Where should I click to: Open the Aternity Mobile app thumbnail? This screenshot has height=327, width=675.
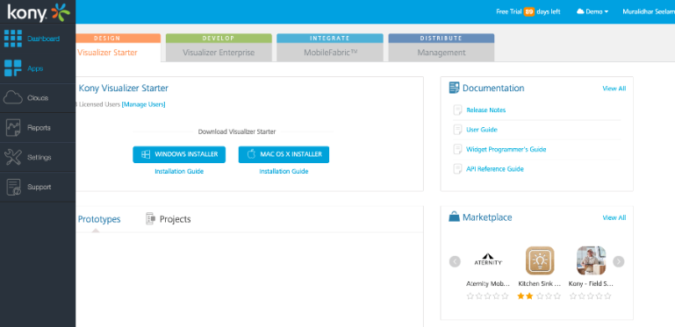tap(488, 260)
